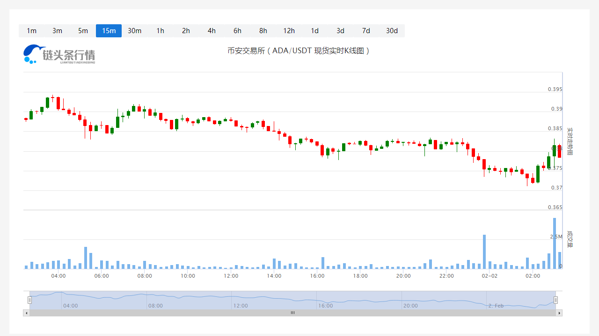Click the tallest volume bar
The width and height of the screenshot is (599, 336).
tap(555, 244)
